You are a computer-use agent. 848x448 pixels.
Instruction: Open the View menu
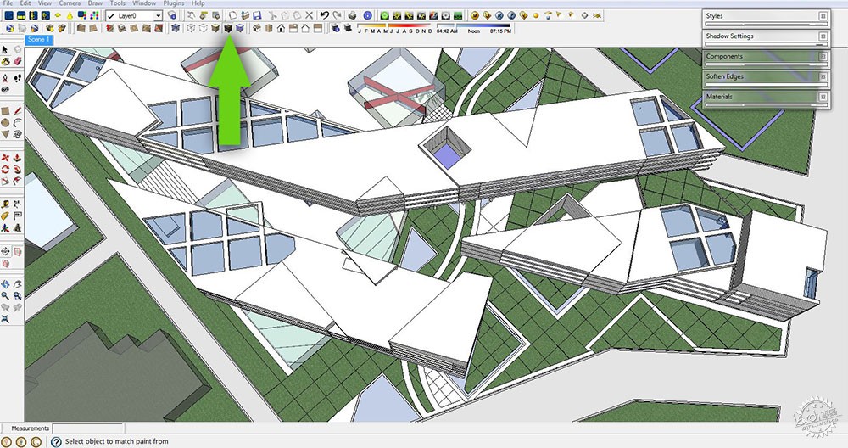click(45, 3)
